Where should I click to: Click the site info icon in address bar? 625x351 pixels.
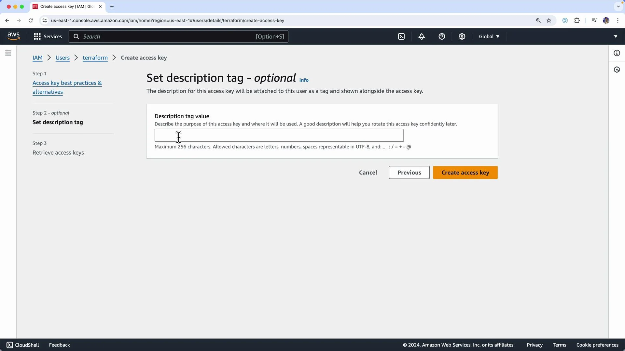[x=45, y=20]
